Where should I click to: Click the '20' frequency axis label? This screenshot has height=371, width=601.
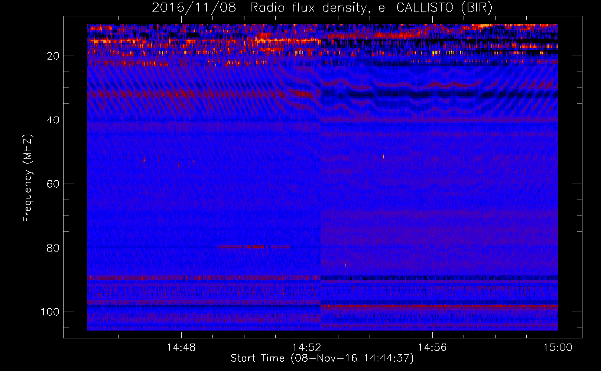tap(53, 56)
